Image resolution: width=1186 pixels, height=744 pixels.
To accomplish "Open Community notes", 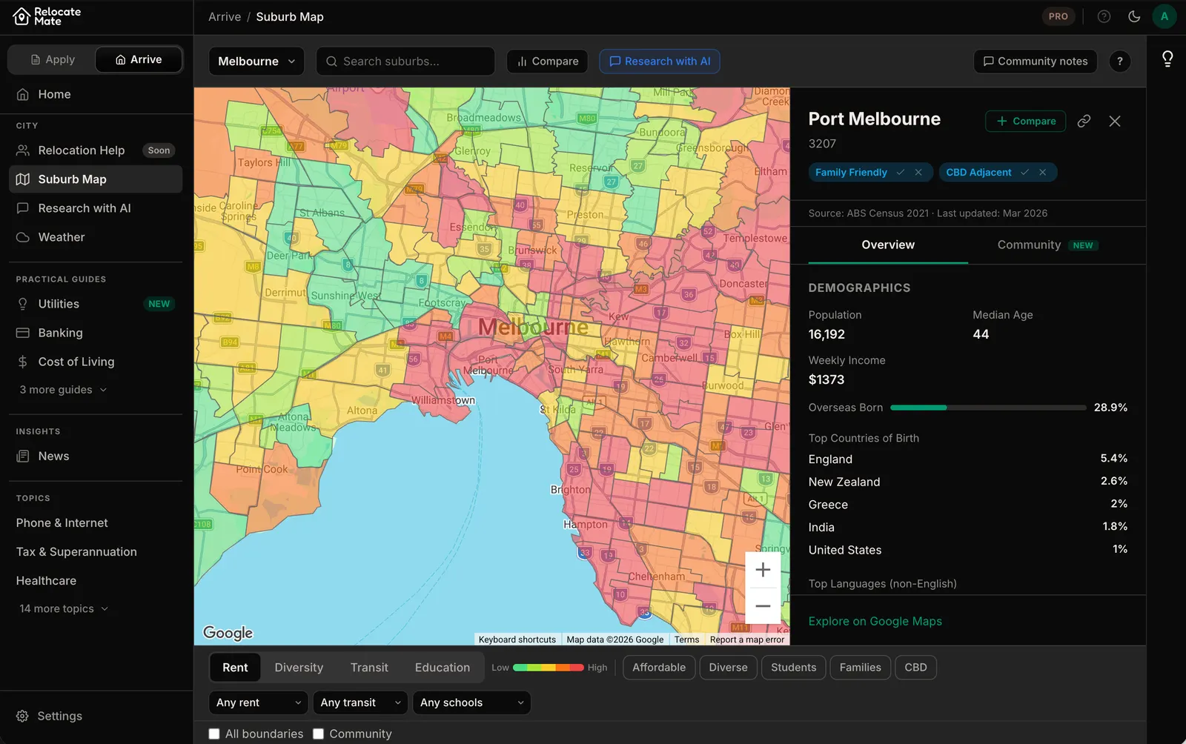I will [1036, 62].
